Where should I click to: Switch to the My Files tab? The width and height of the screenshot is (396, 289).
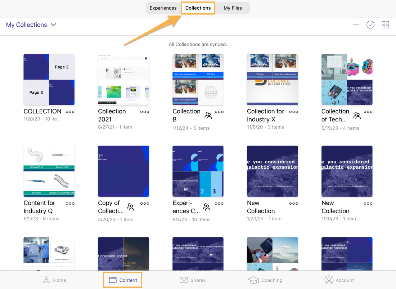pos(232,8)
